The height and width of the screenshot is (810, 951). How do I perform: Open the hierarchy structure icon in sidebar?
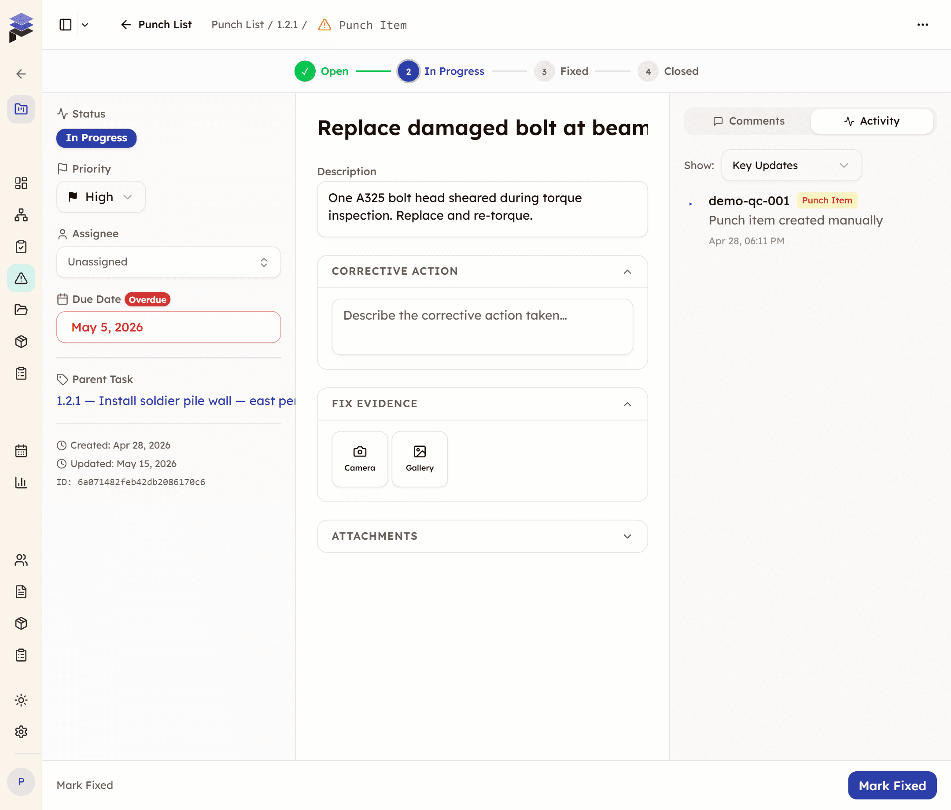(x=21, y=215)
